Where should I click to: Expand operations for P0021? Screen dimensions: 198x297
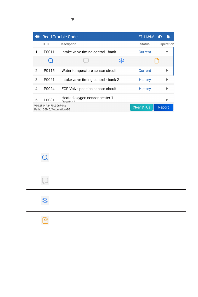click(x=167, y=80)
